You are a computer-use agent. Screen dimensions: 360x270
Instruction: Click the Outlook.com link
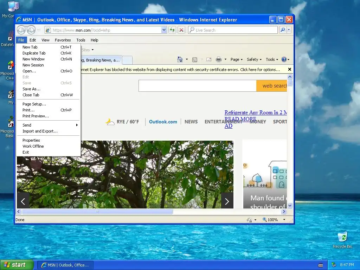pyautogui.click(x=163, y=122)
